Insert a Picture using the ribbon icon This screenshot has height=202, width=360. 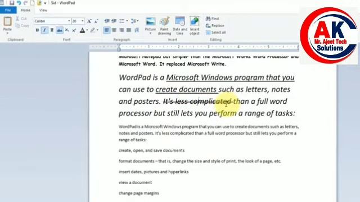[x=150, y=21]
